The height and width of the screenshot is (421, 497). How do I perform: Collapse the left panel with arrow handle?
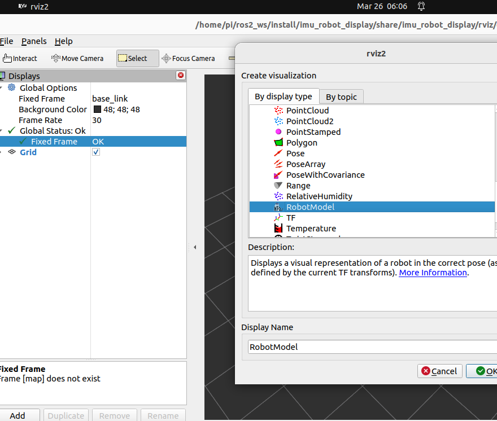[x=195, y=247]
